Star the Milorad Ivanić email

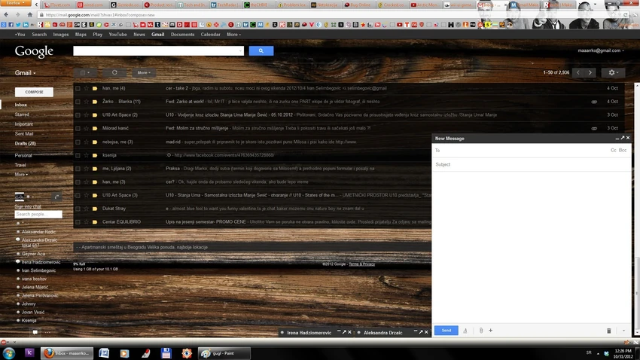pyautogui.click(x=86, y=128)
